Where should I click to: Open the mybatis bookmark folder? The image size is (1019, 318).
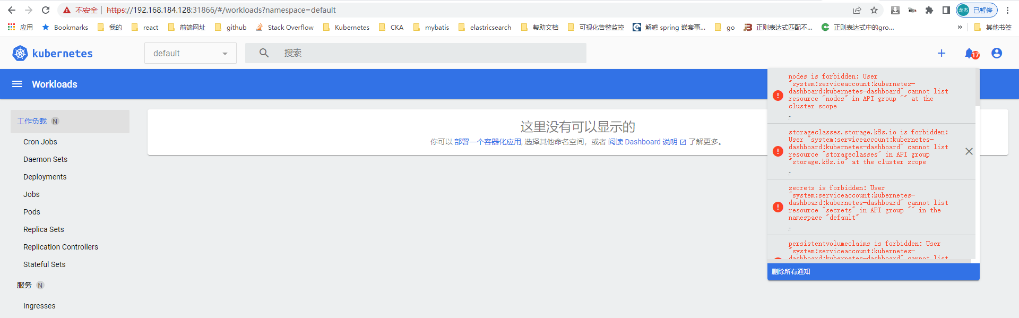(x=431, y=27)
